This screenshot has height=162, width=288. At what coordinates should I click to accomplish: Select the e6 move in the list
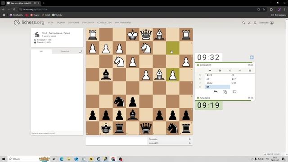tap(233, 75)
